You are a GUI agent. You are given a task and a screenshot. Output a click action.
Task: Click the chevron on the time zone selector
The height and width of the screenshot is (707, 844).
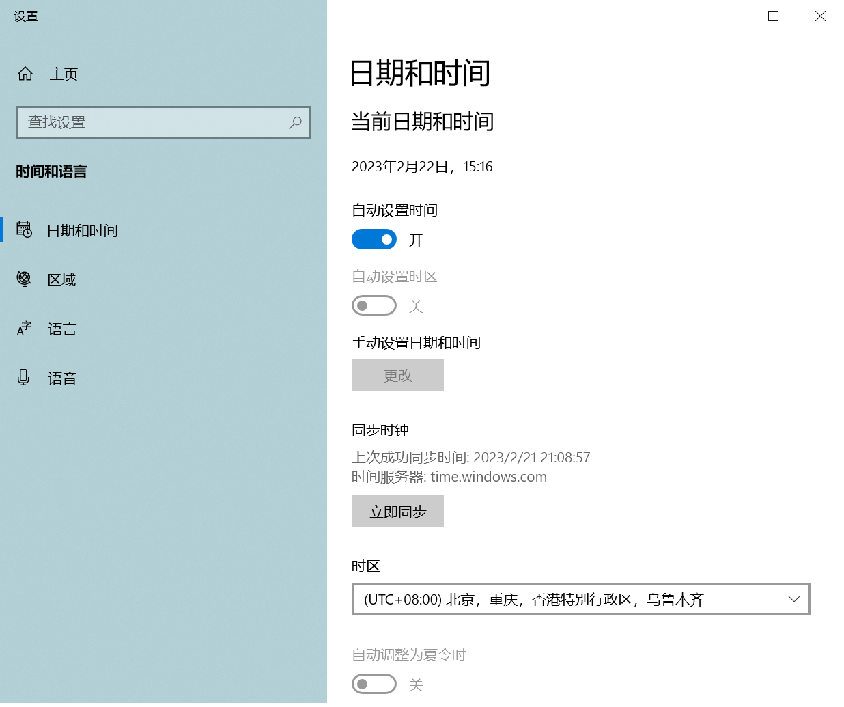coord(793,599)
